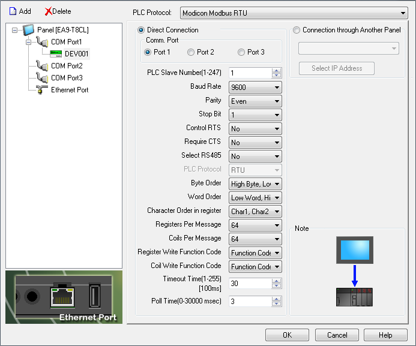Image resolution: width=416 pixels, height=346 pixels.
Task: Choose the Port 2 radio button
Action: tap(191, 52)
